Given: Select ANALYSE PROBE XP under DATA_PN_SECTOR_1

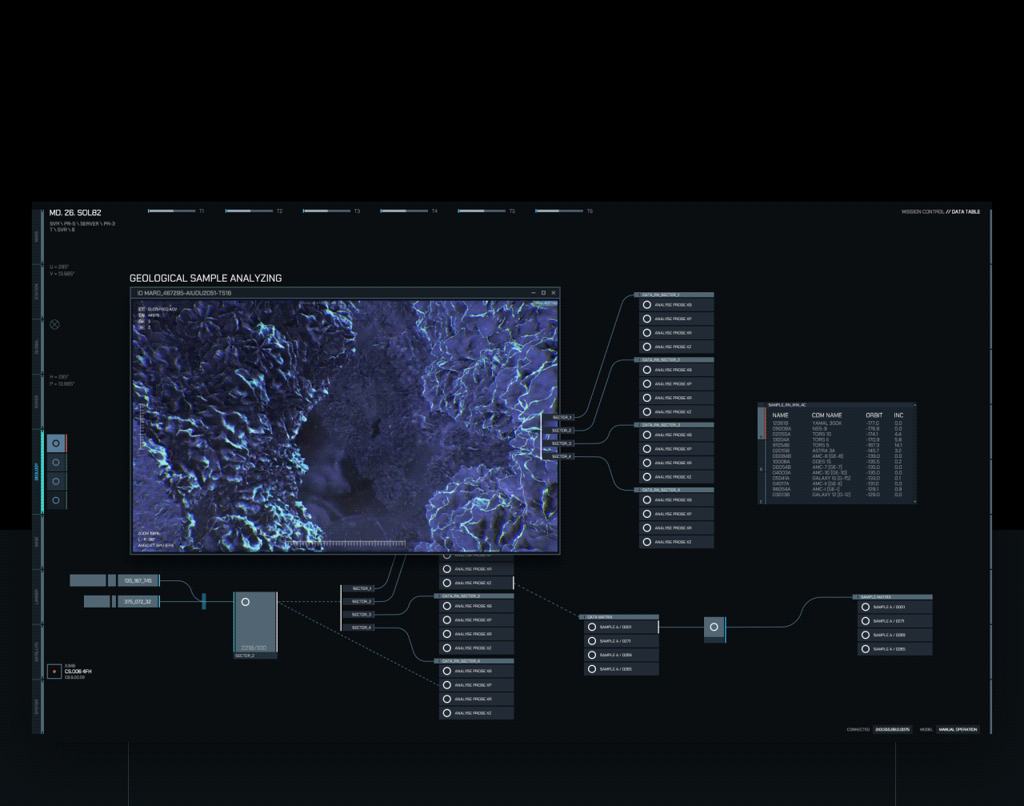Looking at the screenshot, I should coord(676,319).
